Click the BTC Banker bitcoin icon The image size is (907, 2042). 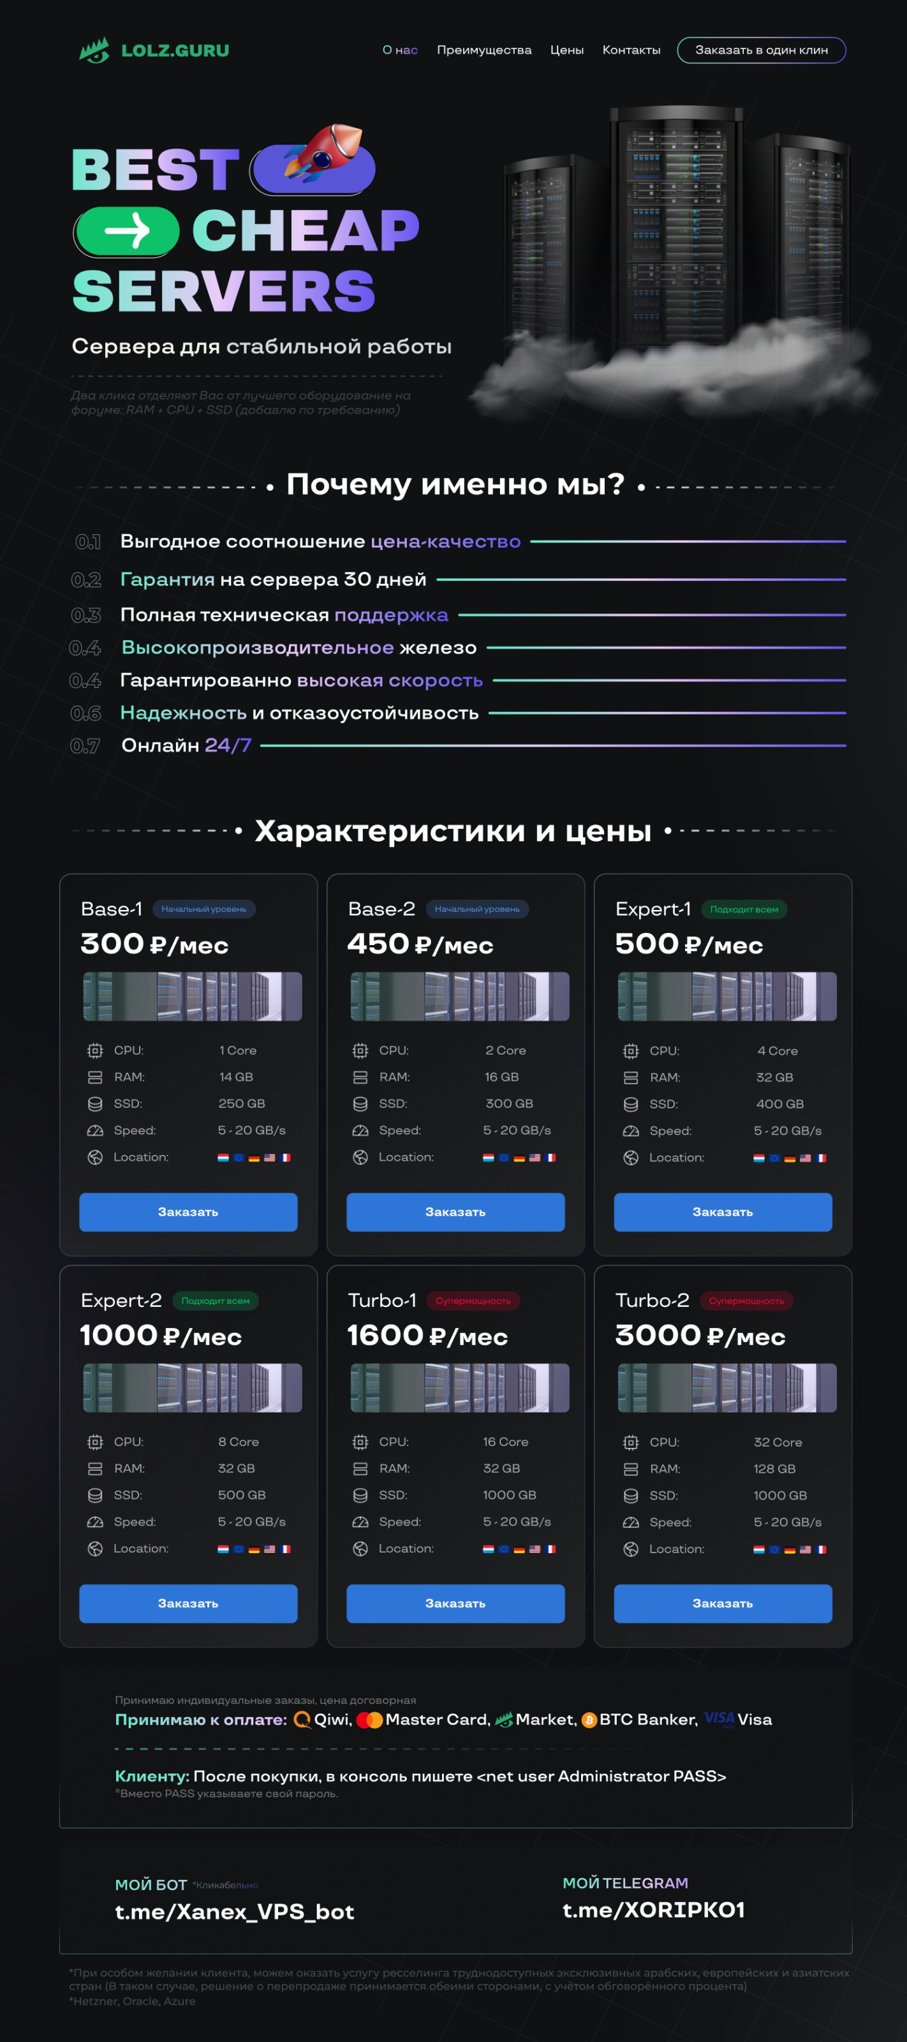point(589,1719)
